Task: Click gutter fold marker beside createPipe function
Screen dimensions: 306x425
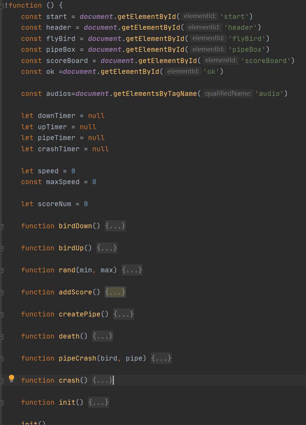Action: pos(1,315)
